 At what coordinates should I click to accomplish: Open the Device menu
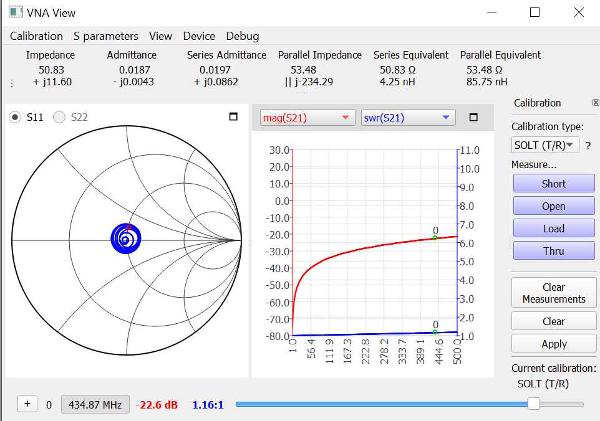[x=199, y=36]
